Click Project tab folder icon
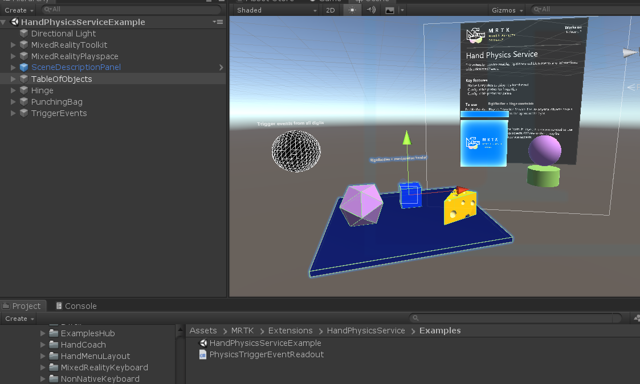This screenshot has height=384, width=640. [x=6, y=305]
